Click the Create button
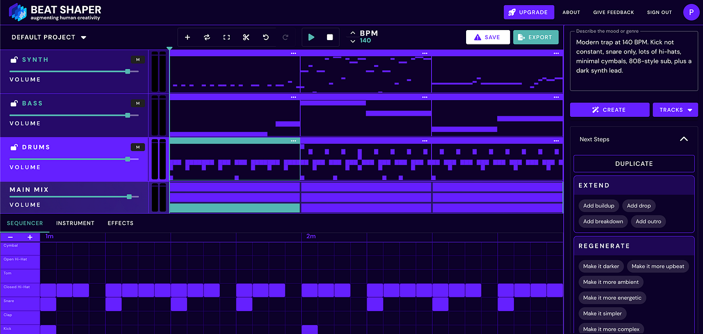 [x=610, y=110]
